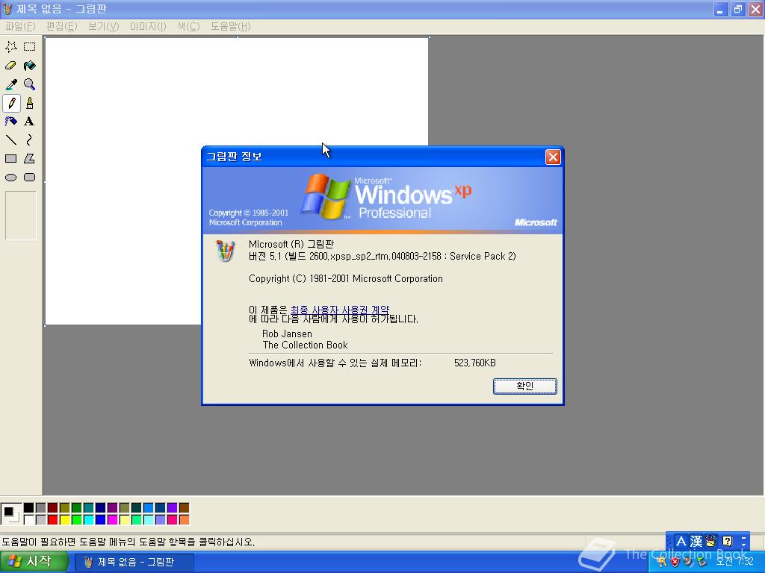
Task: Click the clock showing 오전 7:32
Action: click(x=734, y=561)
